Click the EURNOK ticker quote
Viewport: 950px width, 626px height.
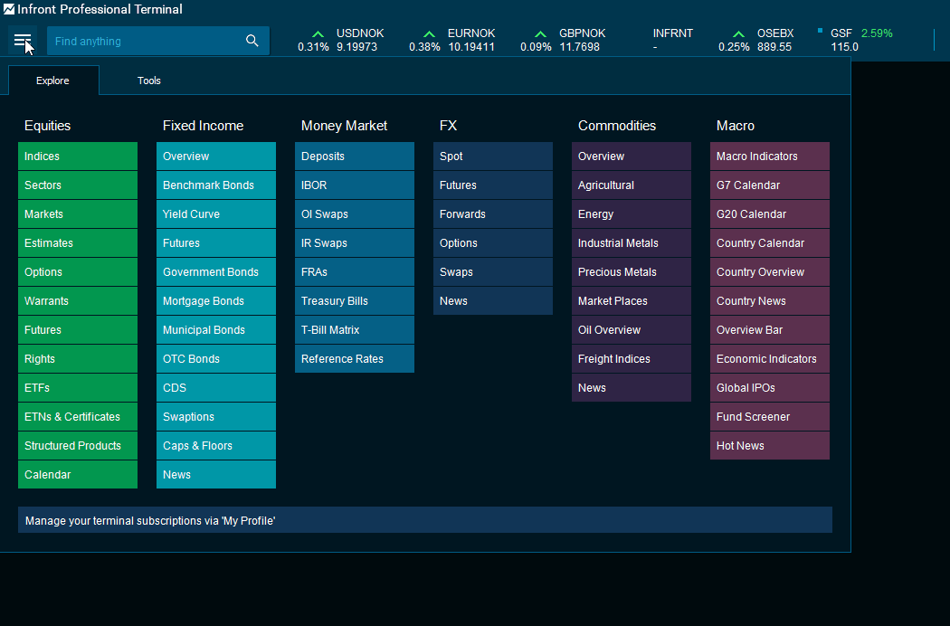[x=470, y=40]
